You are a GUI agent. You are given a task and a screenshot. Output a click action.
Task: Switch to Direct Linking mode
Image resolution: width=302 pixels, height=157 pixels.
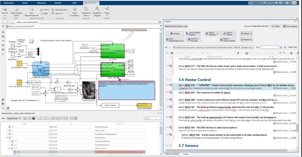pos(176,26)
